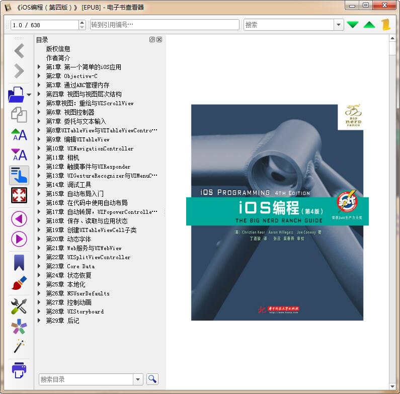
Task: Go to previous page purple circle arrow
Action: tap(19, 219)
